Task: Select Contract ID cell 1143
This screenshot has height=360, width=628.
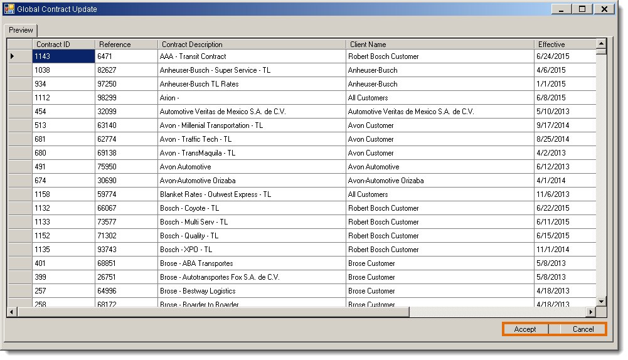Action: coord(64,56)
